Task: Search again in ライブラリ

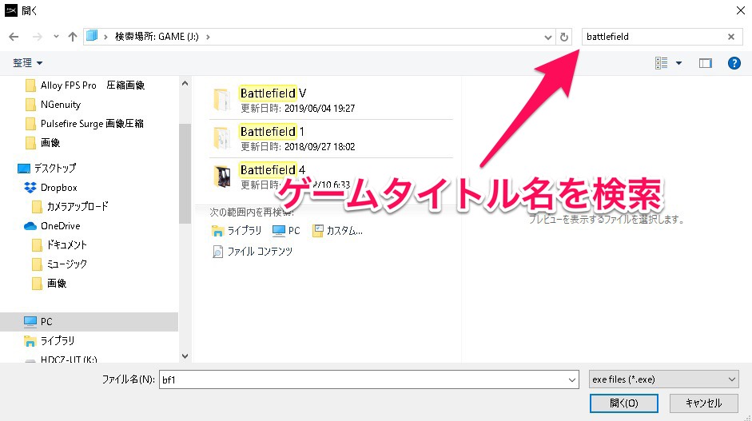Action: pyautogui.click(x=237, y=231)
